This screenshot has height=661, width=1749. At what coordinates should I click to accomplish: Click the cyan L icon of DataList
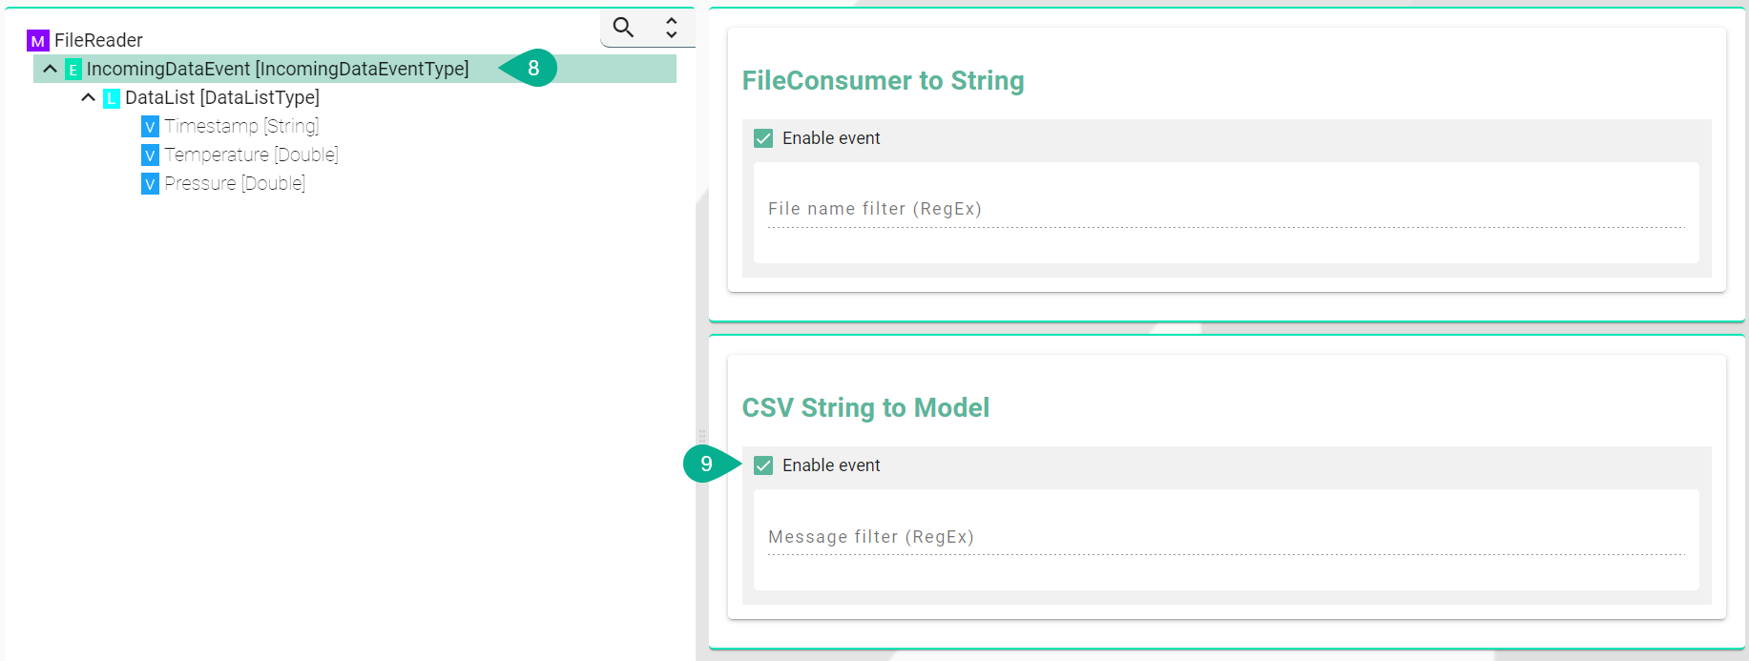(112, 98)
